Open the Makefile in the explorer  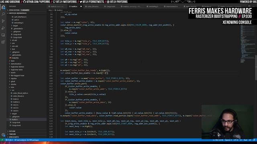[x=15, y=58]
